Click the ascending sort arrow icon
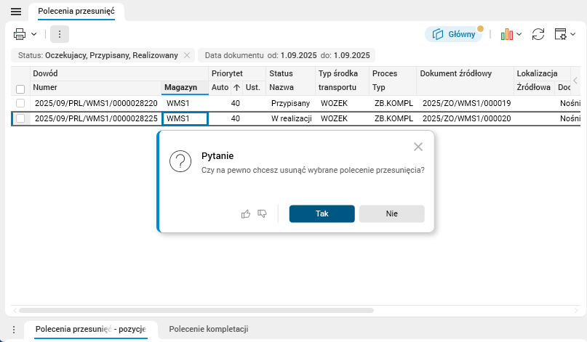Image resolution: width=587 pixels, height=342 pixels. click(236, 87)
